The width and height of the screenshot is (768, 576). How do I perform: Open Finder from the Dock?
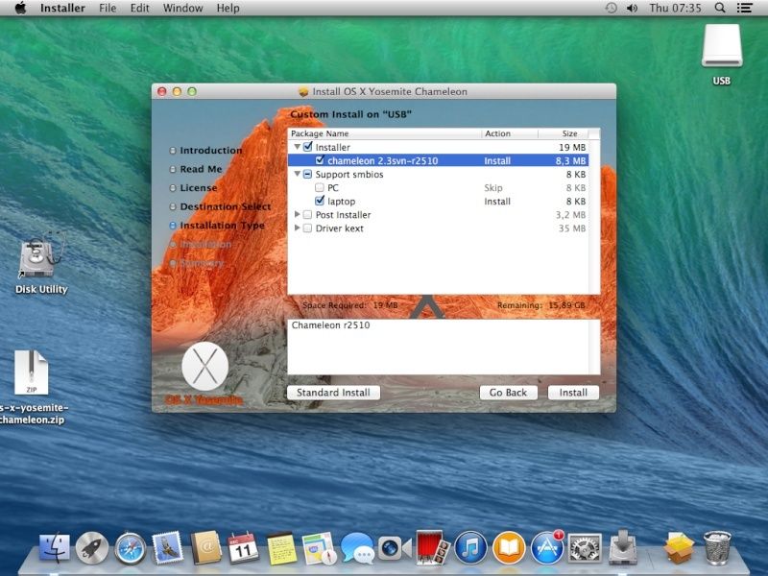pyautogui.click(x=54, y=547)
